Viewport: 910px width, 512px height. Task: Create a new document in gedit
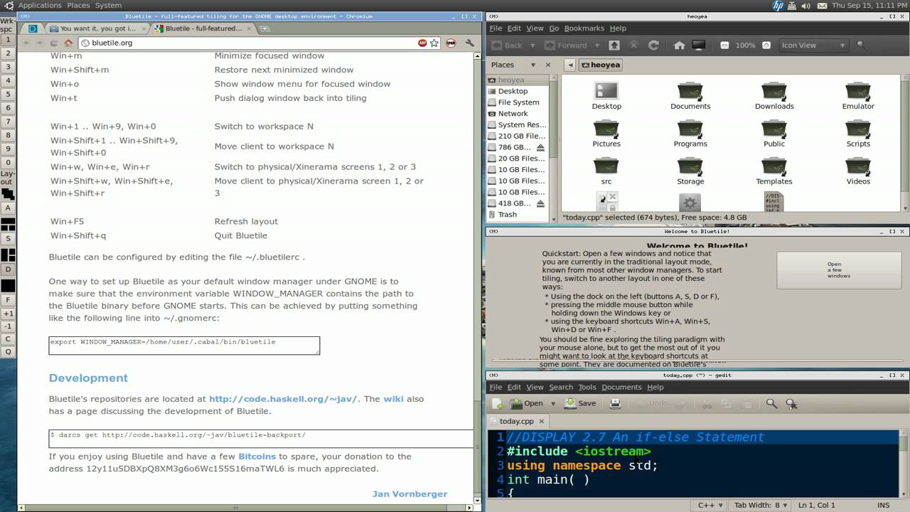click(498, 403)
